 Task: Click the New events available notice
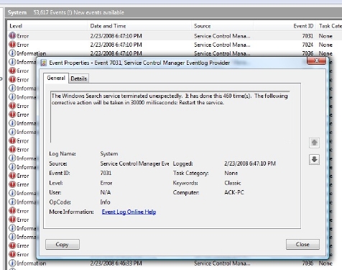[x=98, y=12]
